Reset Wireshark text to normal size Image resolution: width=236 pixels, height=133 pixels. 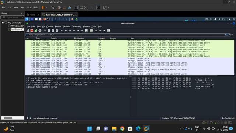[104, 30]
